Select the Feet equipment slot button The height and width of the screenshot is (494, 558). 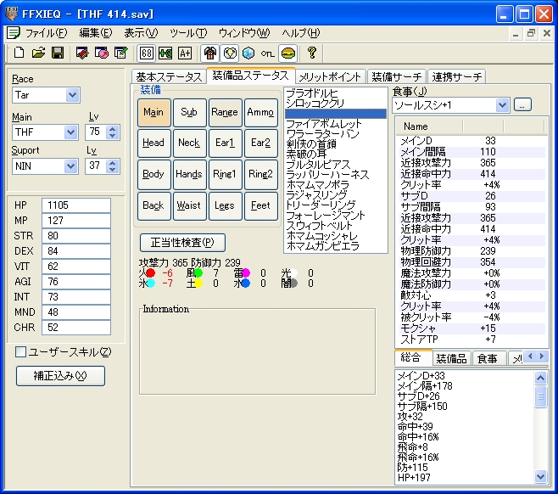coord(261,206)
